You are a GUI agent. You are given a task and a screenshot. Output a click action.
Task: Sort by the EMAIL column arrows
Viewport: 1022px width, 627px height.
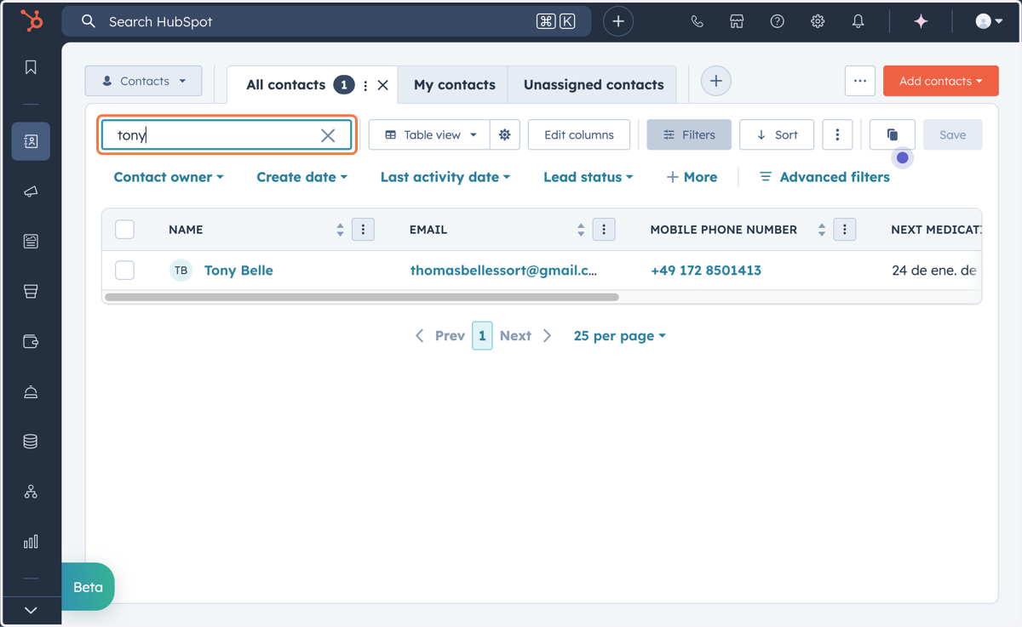pyautogui.click(x=581, y=230)
